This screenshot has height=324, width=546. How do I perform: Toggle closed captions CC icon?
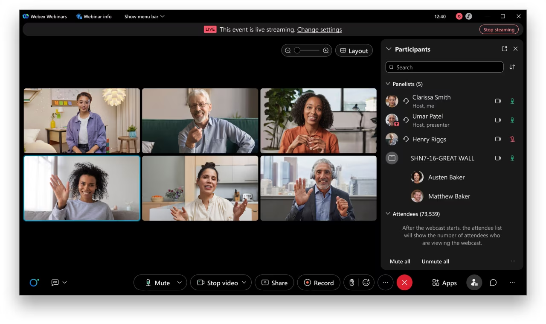tap(55, 283)
